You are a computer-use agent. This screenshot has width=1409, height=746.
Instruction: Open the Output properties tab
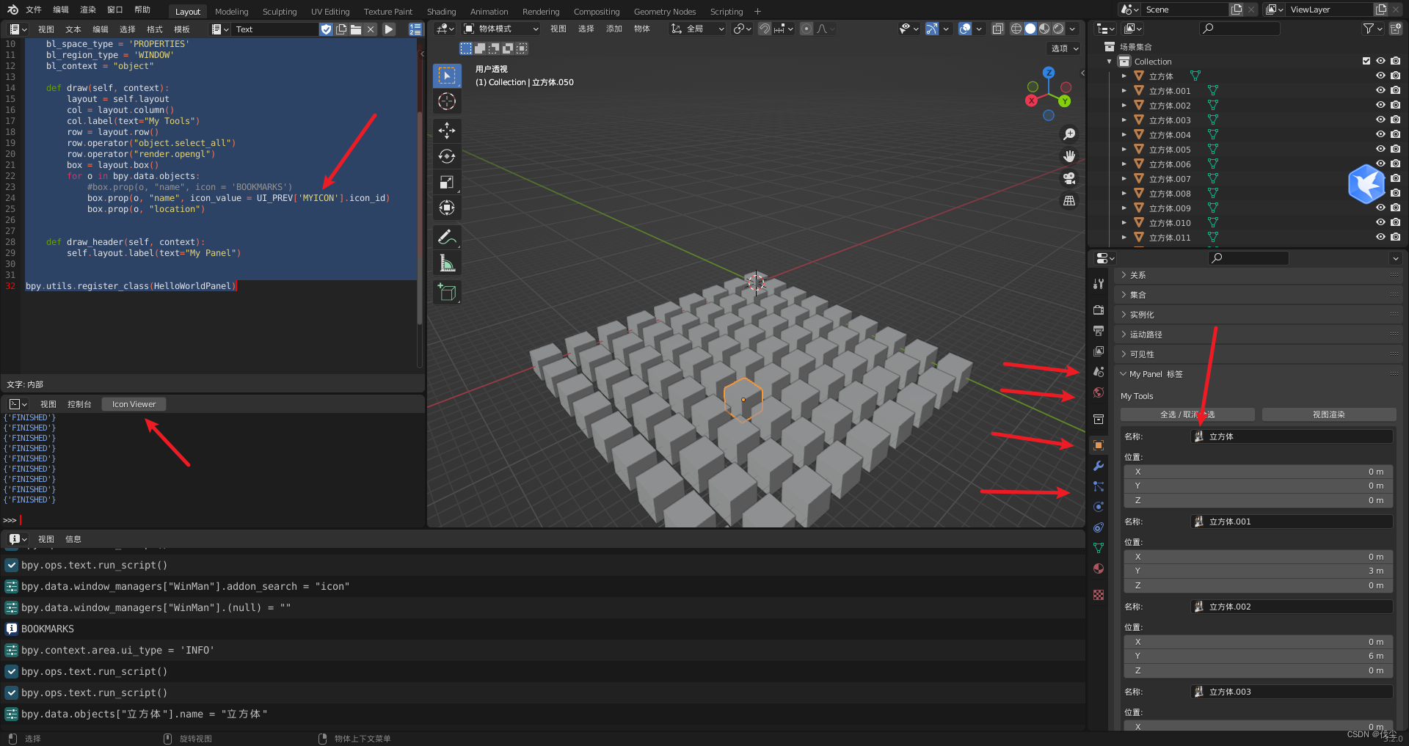coord(1099,331)
